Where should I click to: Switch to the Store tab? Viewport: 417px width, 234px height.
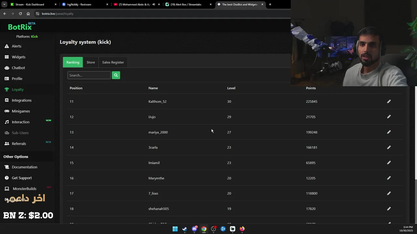[91, 62]
